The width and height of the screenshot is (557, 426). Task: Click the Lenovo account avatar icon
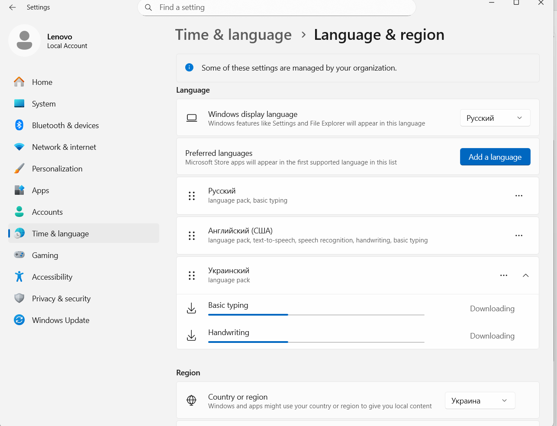tap(25, 40)
